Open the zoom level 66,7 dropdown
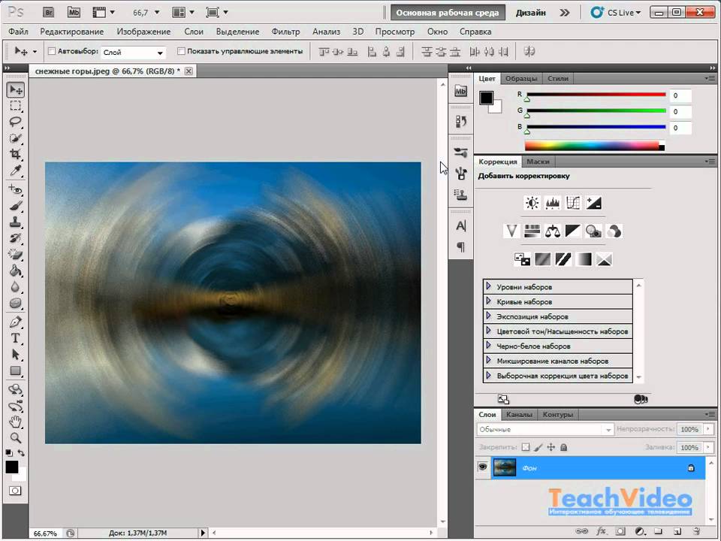The width and height of the screenshot is (721, 541). pos(157,13)
